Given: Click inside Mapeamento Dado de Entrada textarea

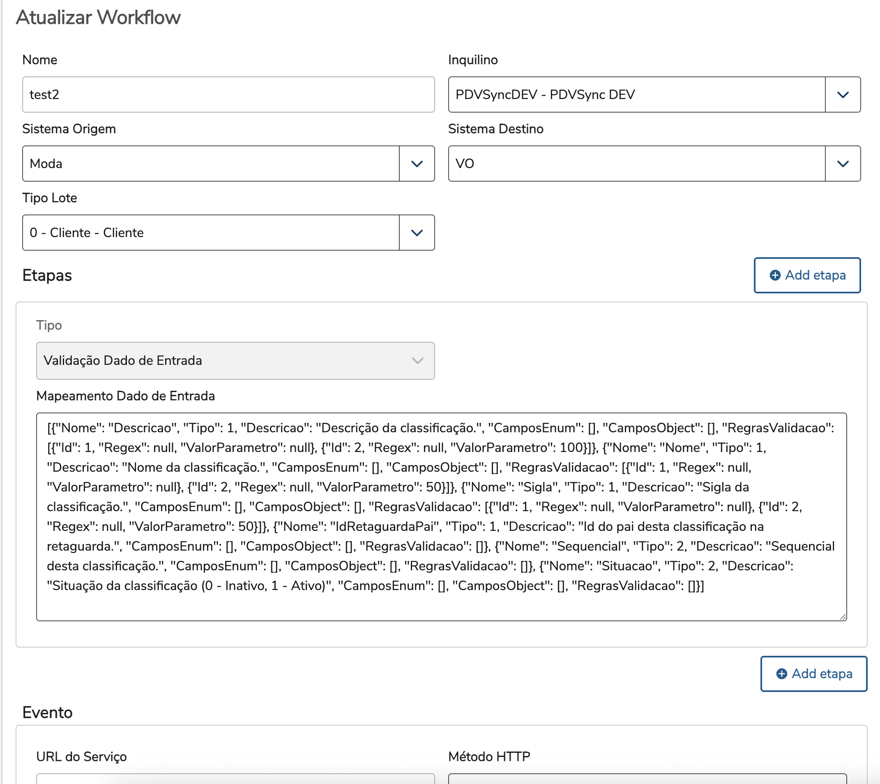Looking at the screenshot, I should [441, 517].
